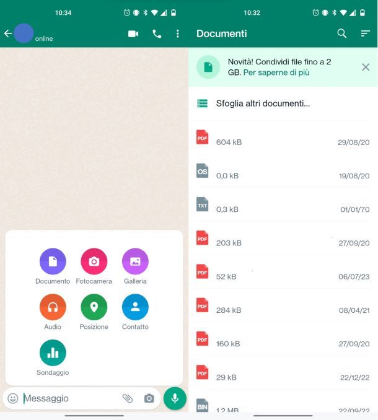Tap Sfoglia altri documenti

point(283,103)
